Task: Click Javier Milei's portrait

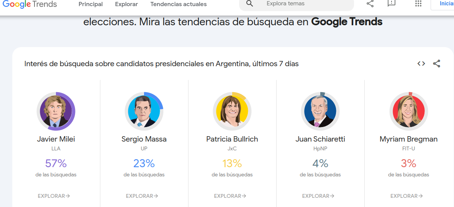Action: [56, 111]
